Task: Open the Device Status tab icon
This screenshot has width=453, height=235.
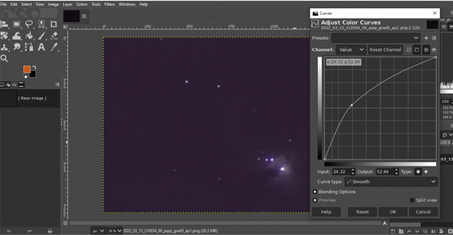Action: (8, 85)
